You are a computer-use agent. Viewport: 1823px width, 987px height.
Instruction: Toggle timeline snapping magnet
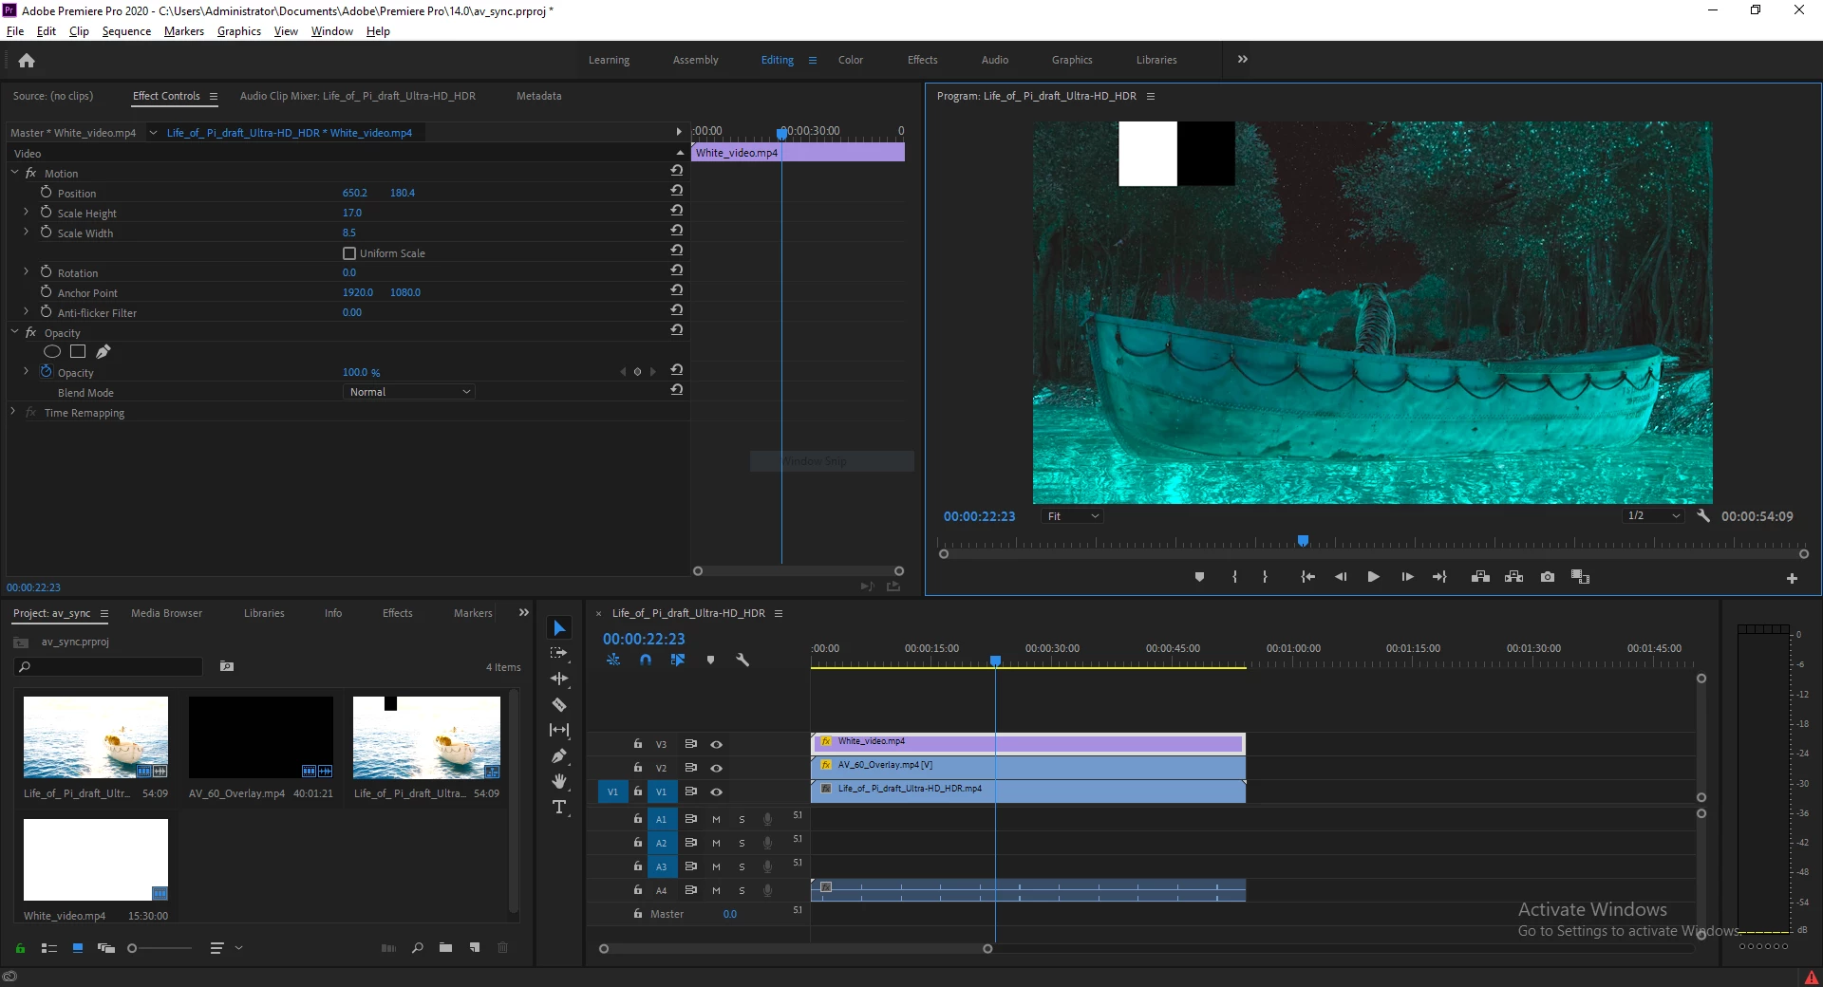point(646,660)
